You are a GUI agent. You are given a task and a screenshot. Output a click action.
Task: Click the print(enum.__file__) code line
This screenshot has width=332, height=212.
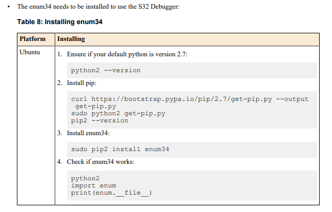pyautogui.click(x=112, y=193)
